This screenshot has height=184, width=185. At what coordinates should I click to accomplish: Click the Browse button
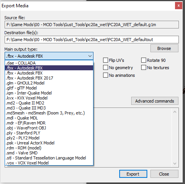tap(164, 48)
